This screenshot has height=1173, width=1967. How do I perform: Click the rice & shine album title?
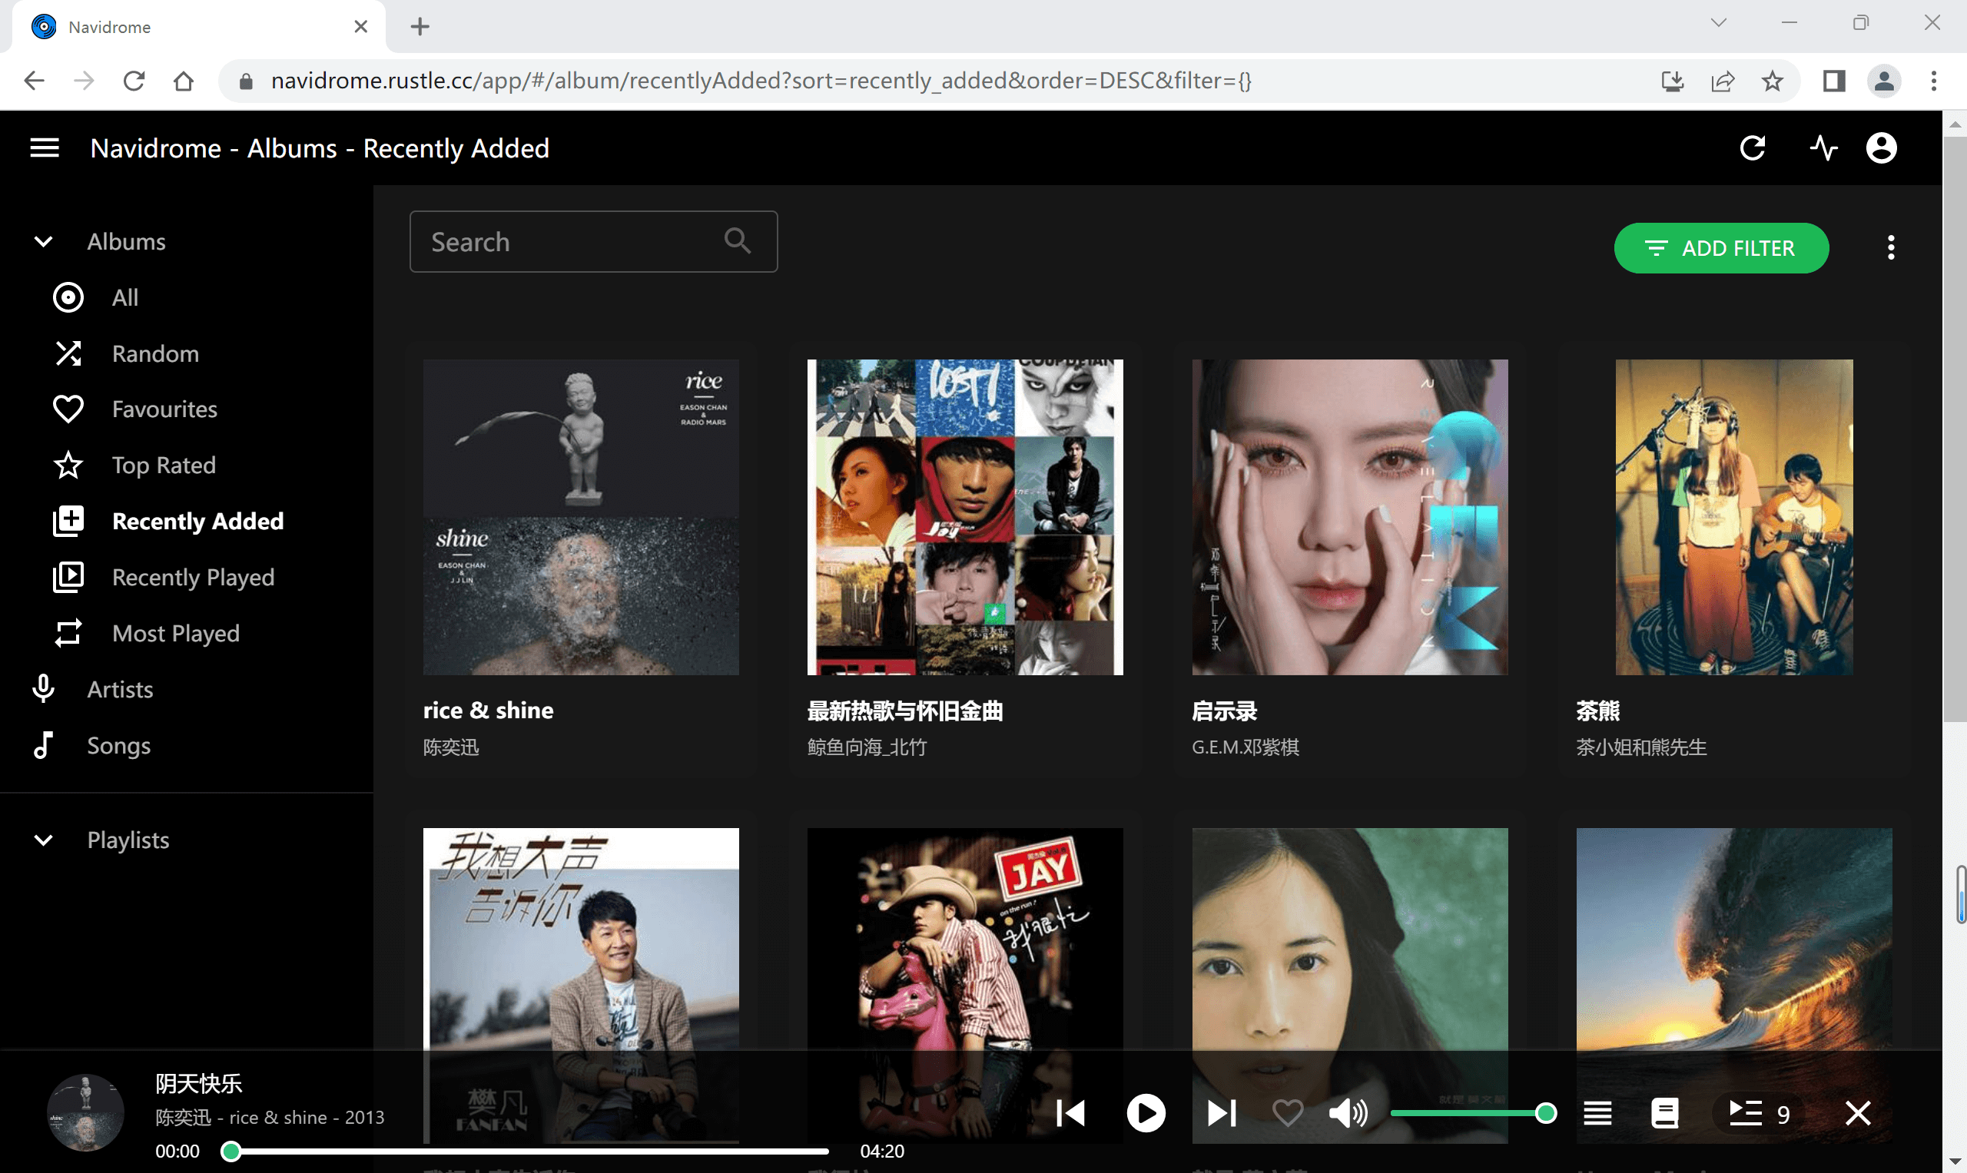(x=488, y=711)
